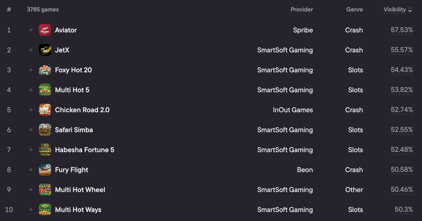Sort by Visibility column arrows
The image size is (422, 221).
[410, 10]
